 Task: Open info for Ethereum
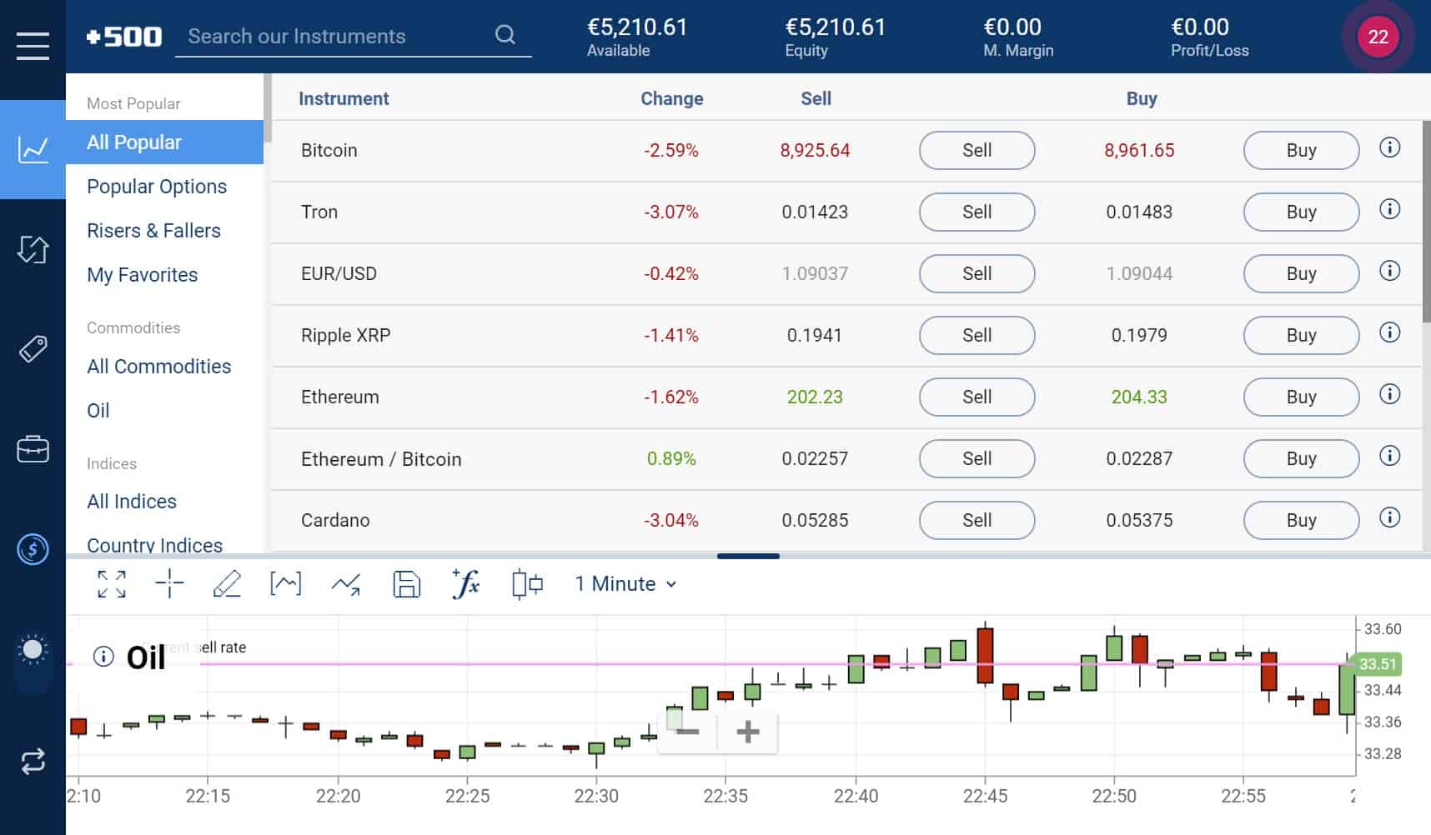pos(1389,394)
